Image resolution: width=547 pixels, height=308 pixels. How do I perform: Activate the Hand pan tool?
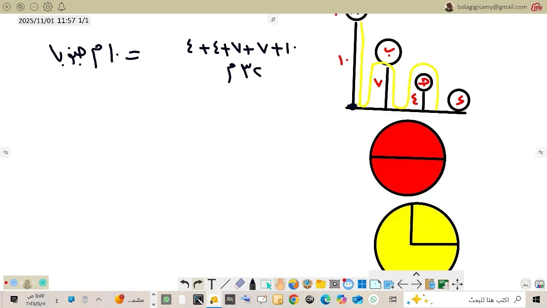pyautogui.click(x=279, y=284)
